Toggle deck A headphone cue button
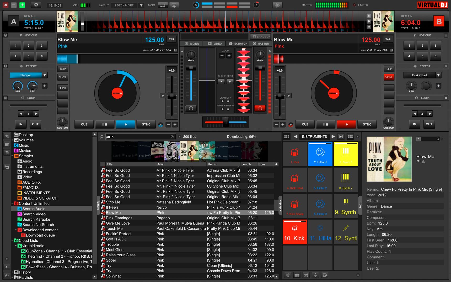Viewport: 451px width, 282px height. [191, 108]
